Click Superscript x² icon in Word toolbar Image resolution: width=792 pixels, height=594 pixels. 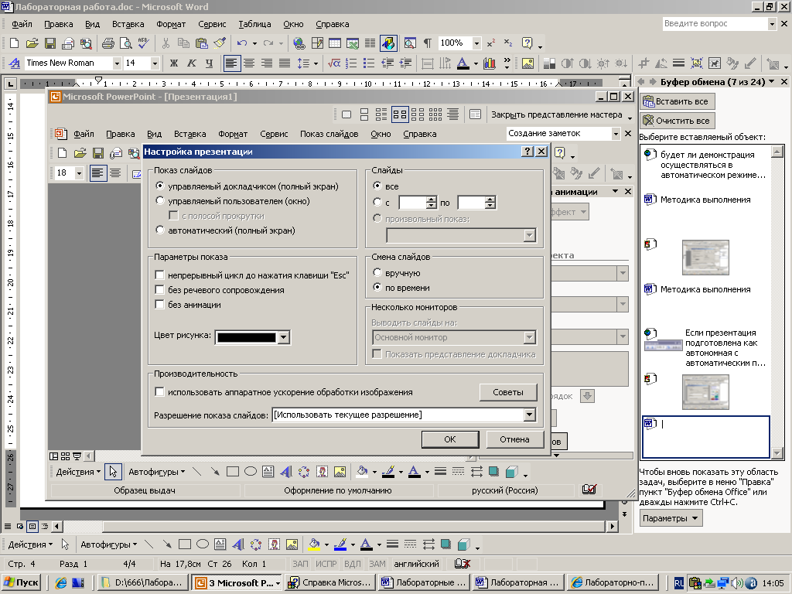[491, 43]
